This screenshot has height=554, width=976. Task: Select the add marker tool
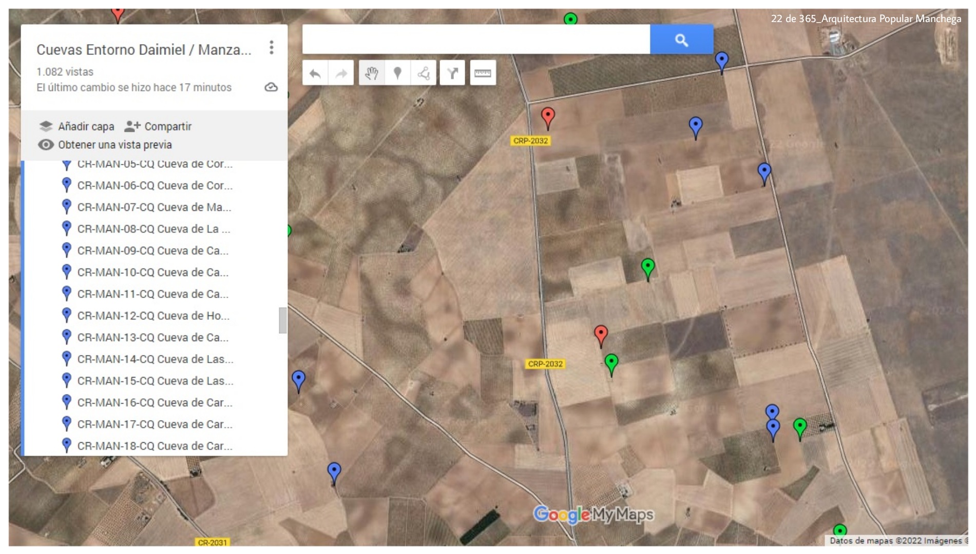pos(397,73)
